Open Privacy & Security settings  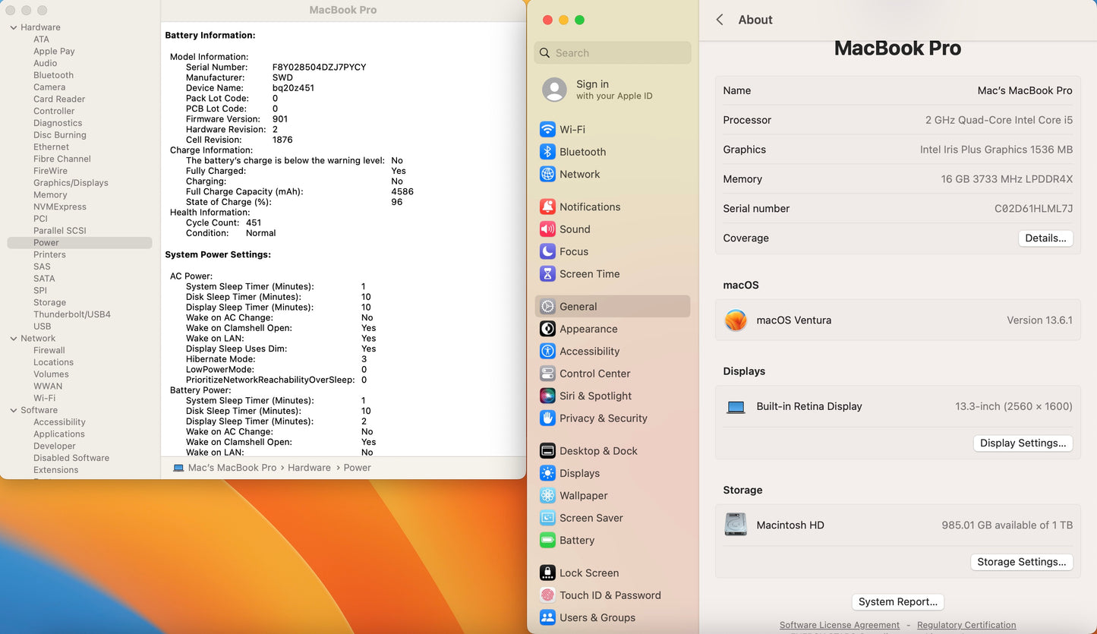(603, 418)
